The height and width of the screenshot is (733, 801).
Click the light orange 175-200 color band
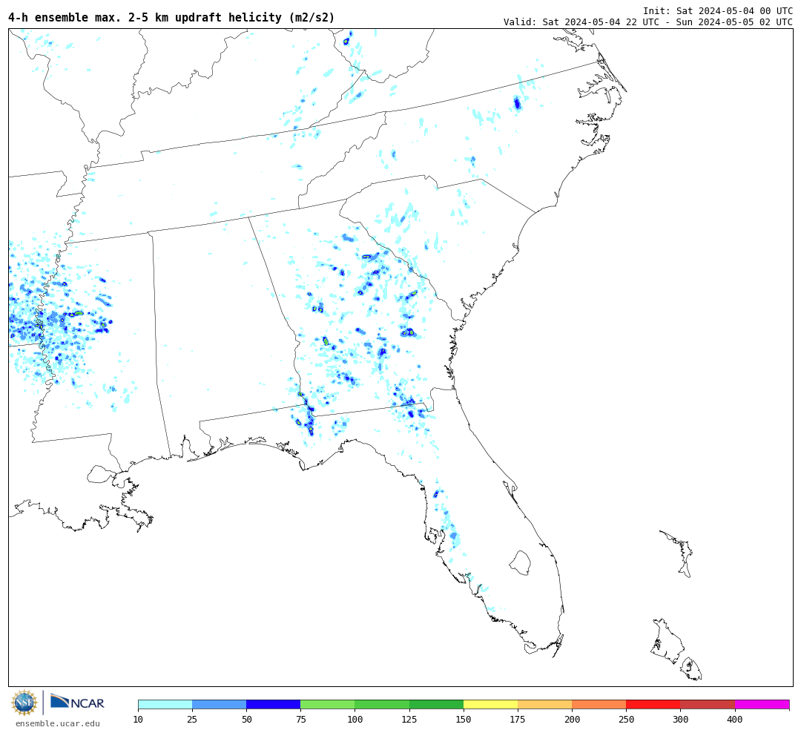544,704
